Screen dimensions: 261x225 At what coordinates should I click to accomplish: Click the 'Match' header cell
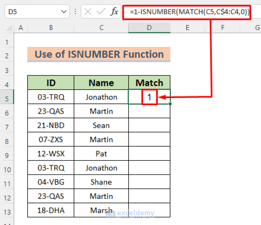149,83
